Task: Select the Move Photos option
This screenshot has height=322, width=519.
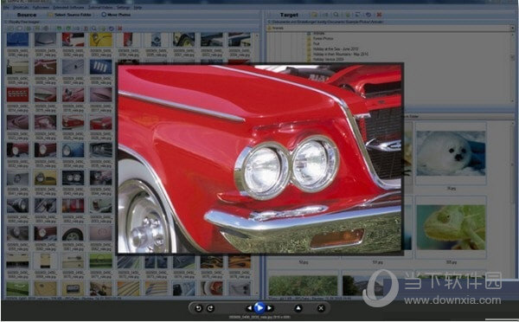Action: [x=116, y=15]
